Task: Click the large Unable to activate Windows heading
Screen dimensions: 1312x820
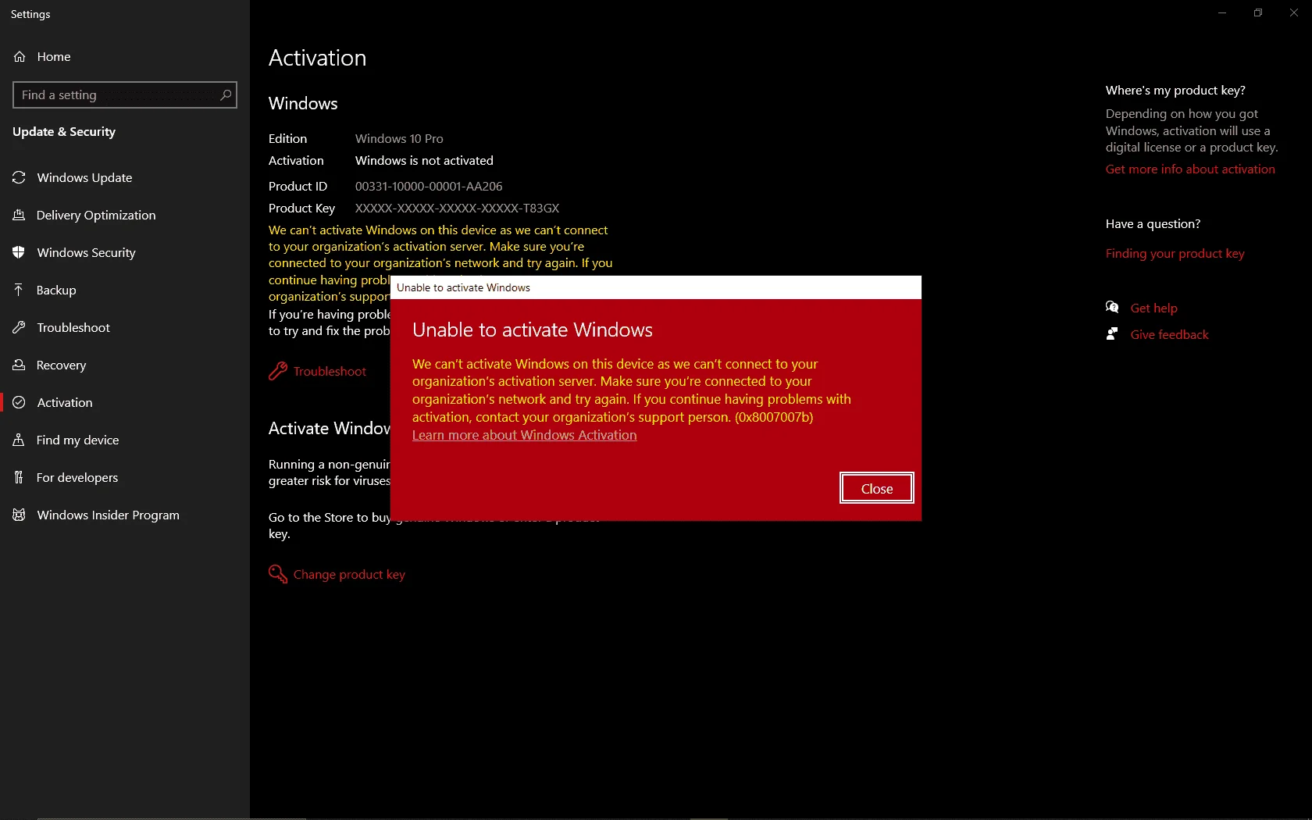Action: point(533,330)
